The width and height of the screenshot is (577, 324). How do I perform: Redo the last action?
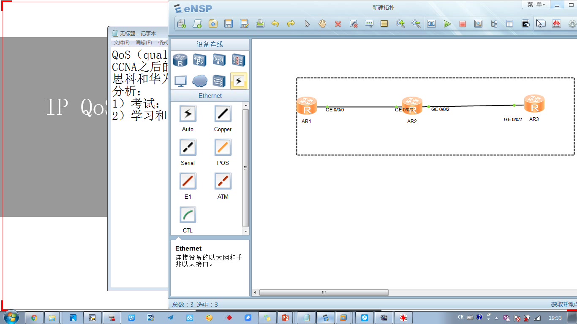pos(291,24)
